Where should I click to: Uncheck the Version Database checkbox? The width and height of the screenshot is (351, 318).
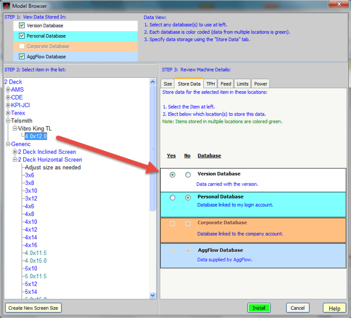(x=22, y=25)
